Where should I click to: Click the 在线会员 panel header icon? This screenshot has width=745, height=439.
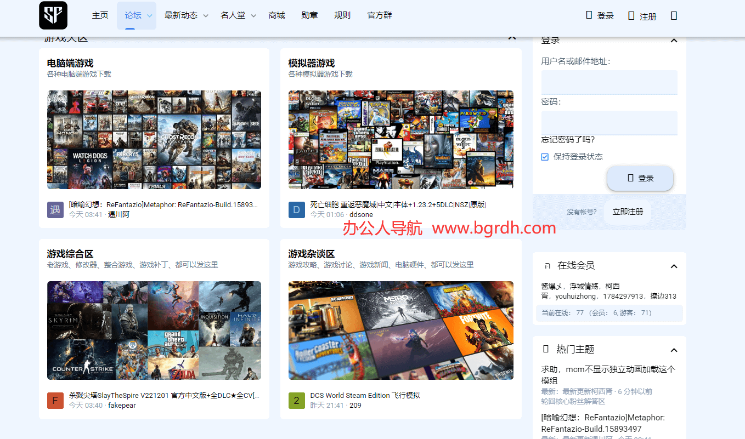click(x=547, y=266)
